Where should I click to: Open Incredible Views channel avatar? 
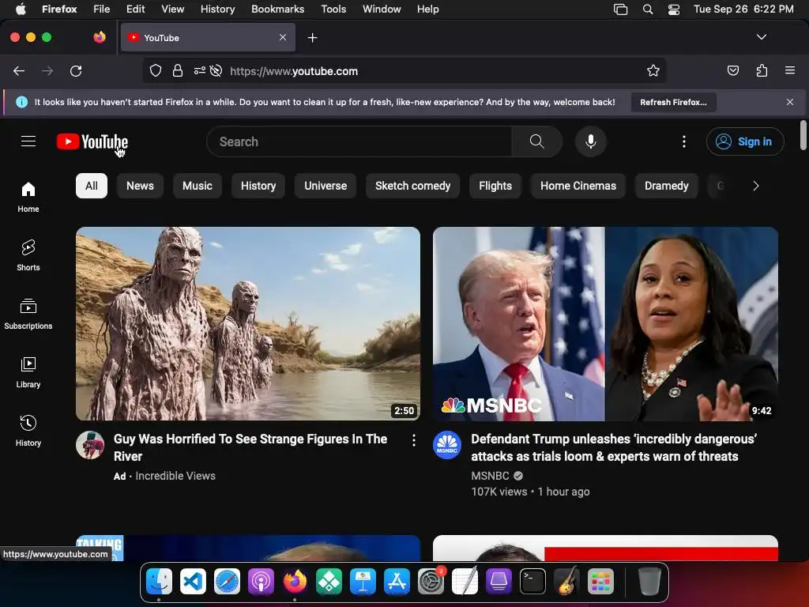click(x=90, y=445)
